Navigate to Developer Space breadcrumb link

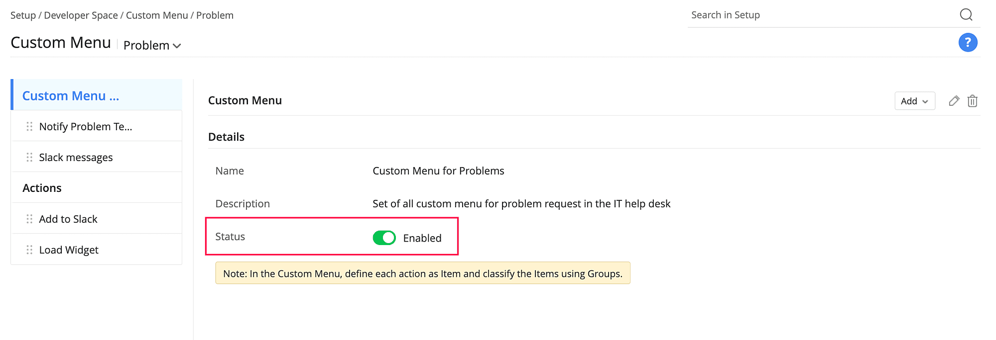(x=81, y=15)
